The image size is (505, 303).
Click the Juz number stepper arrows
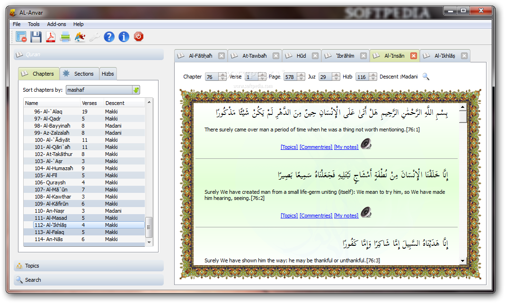tap(336, 77)
